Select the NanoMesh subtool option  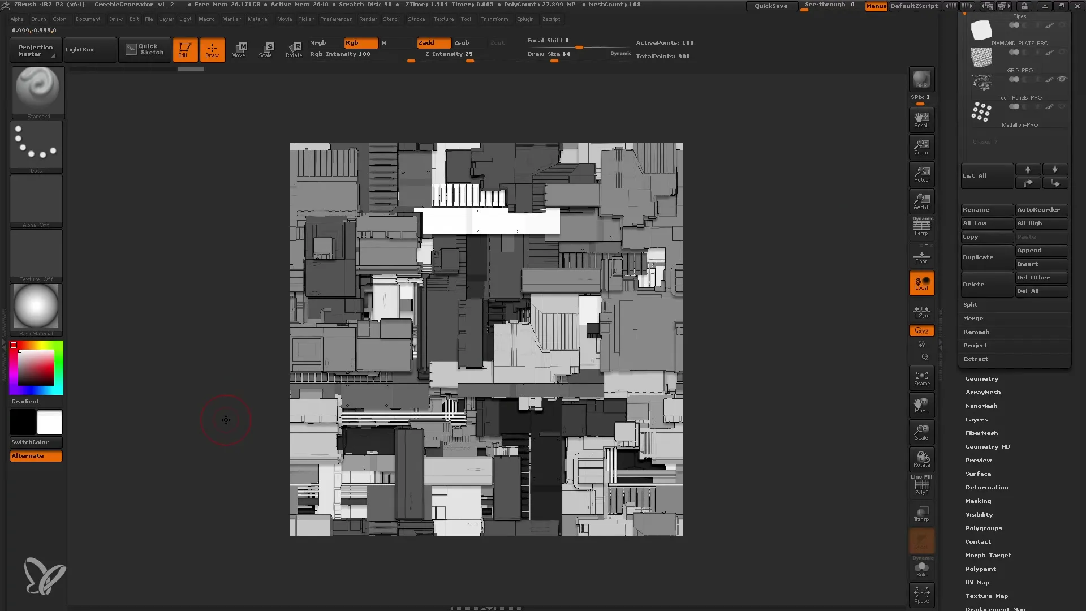pyautogui.click(x=981, y=406)
